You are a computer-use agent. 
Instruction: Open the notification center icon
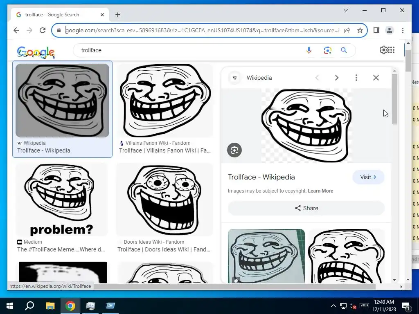tap(406, 306)
